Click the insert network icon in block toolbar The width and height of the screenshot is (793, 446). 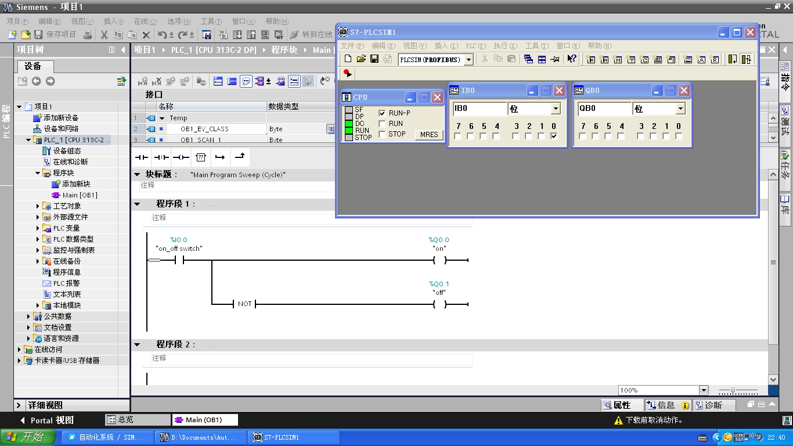142,81
